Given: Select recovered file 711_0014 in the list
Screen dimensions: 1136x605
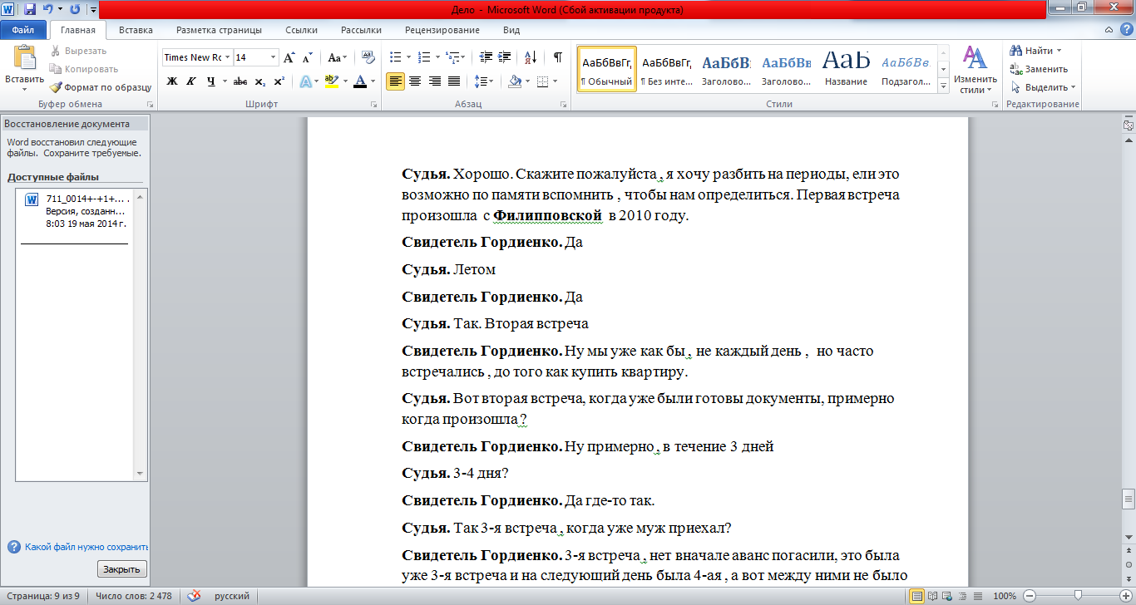Looking at the screenshot, I should pos(77,211).
